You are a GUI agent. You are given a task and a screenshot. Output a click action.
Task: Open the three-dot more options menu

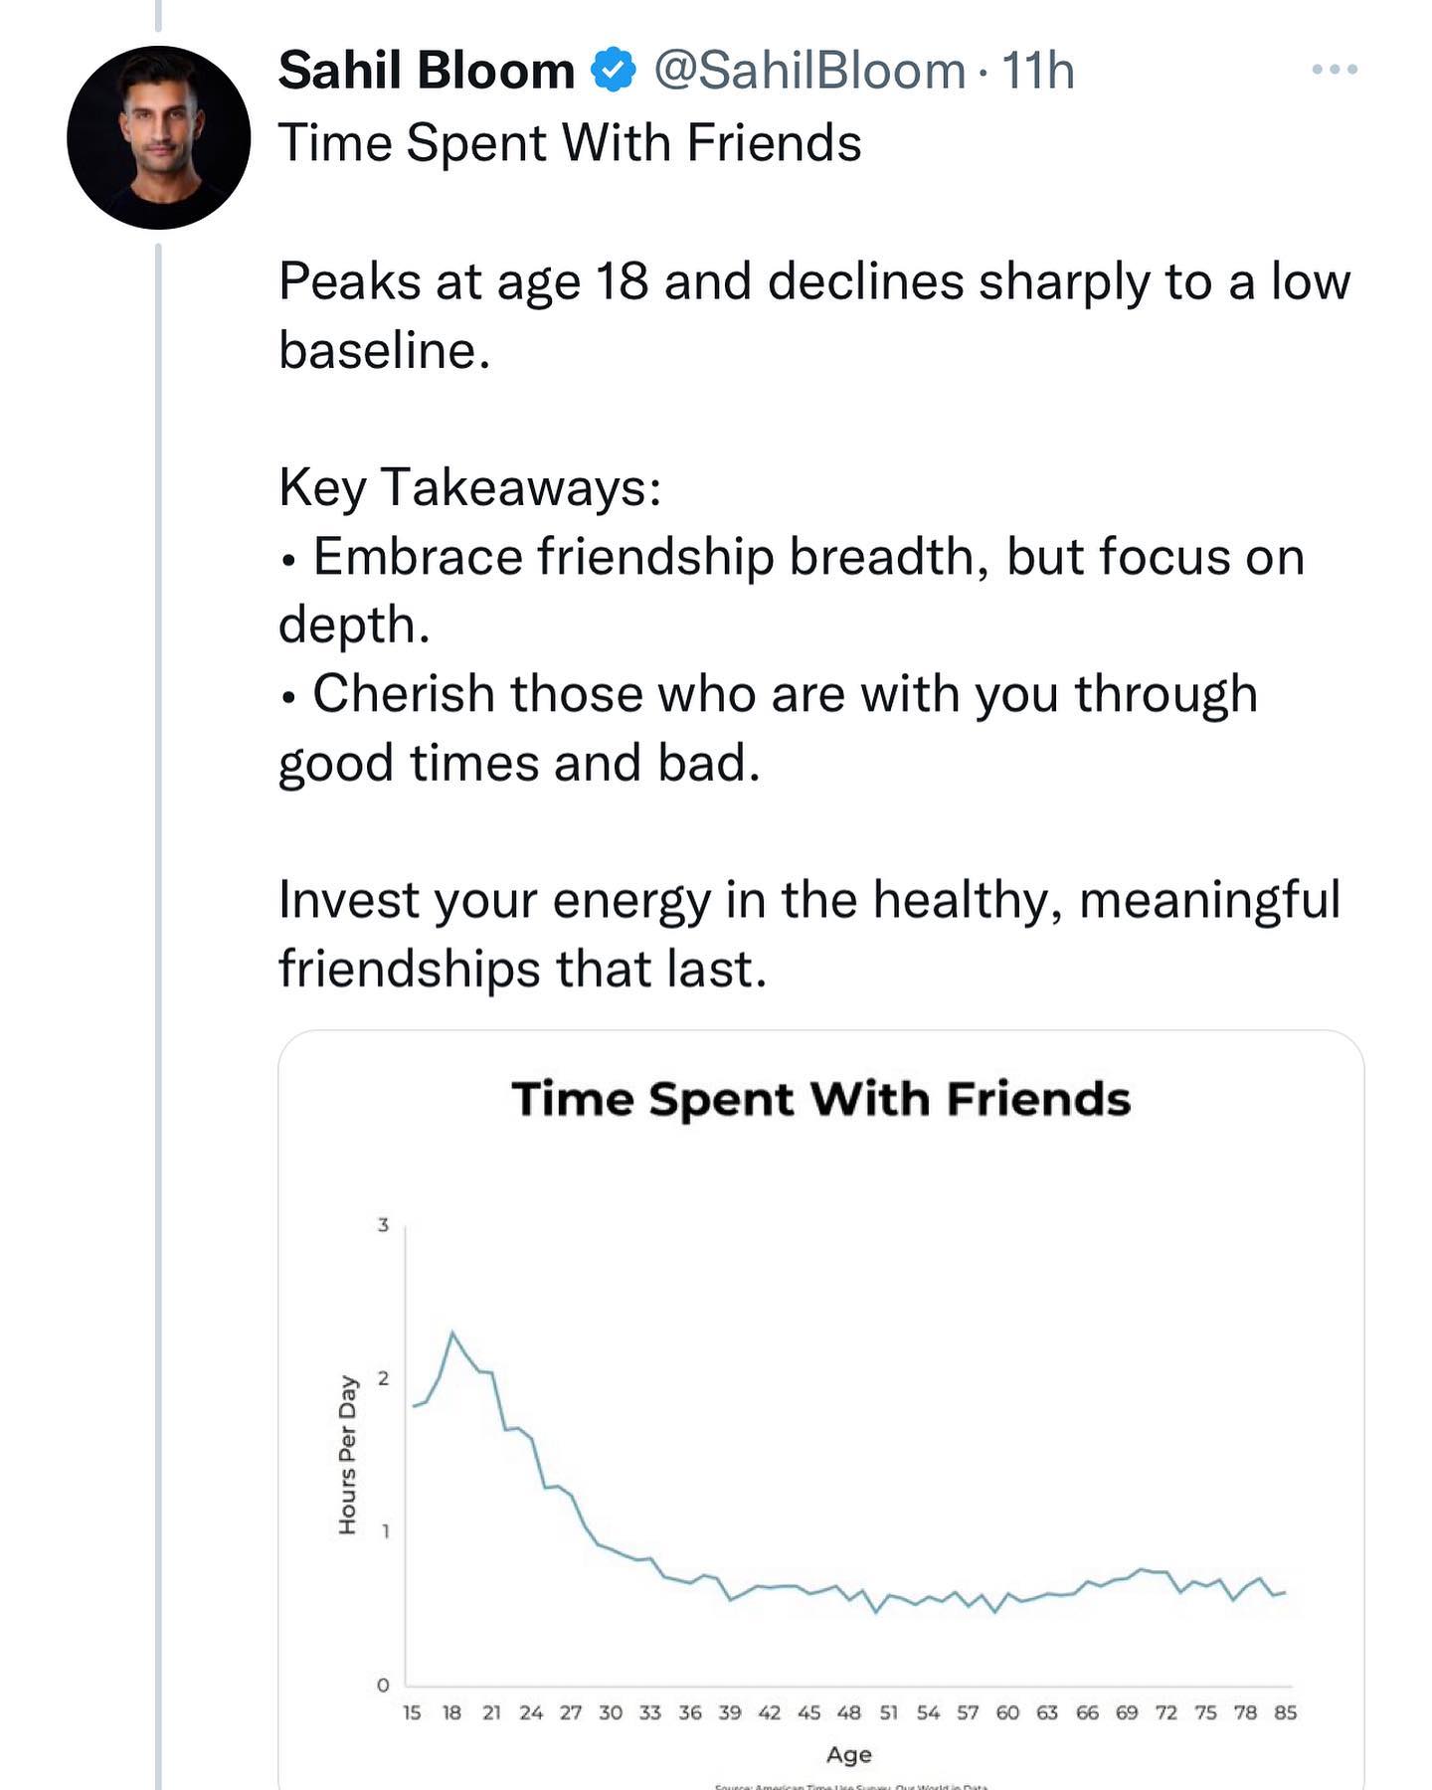pyautogui.click(x=1334, y=70)
